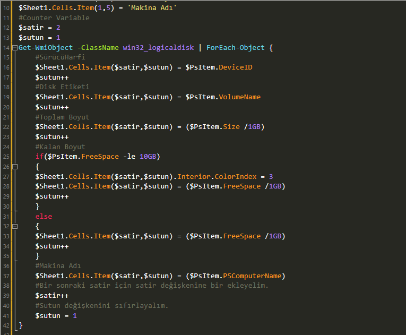
Task: Click the ForEach-Object cmdlet
Action: pyautogui.click(x=235, y=48)
